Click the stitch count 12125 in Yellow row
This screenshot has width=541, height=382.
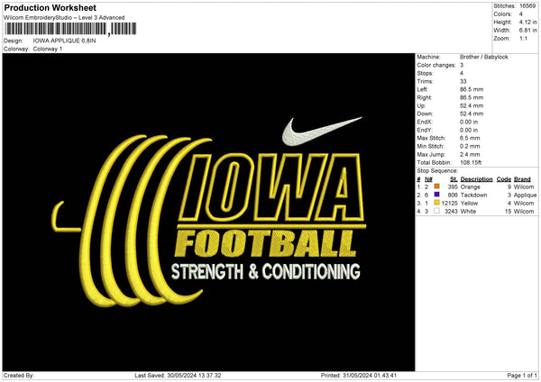[x=450, y=203]
